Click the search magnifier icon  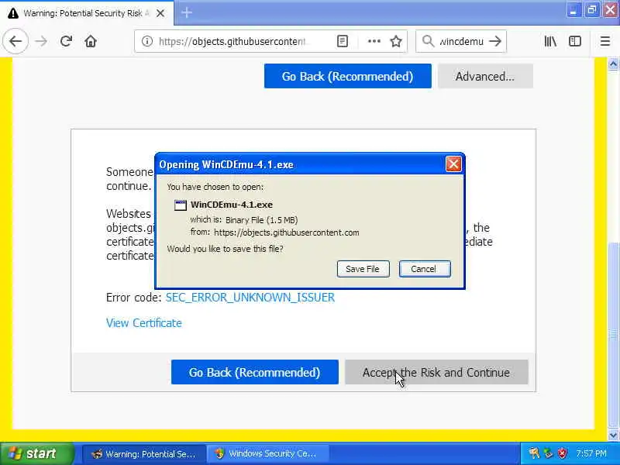[x=428, y=41]
